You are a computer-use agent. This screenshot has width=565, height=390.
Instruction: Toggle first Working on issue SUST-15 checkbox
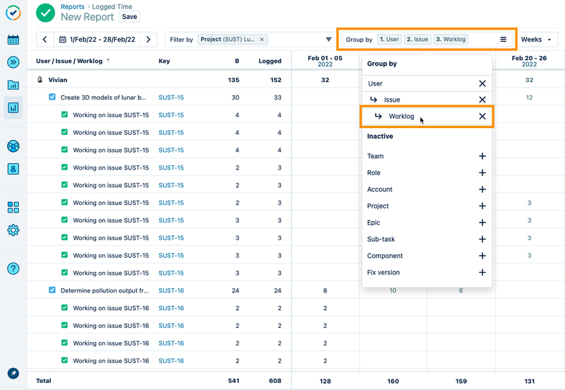(x=65, y=114)
